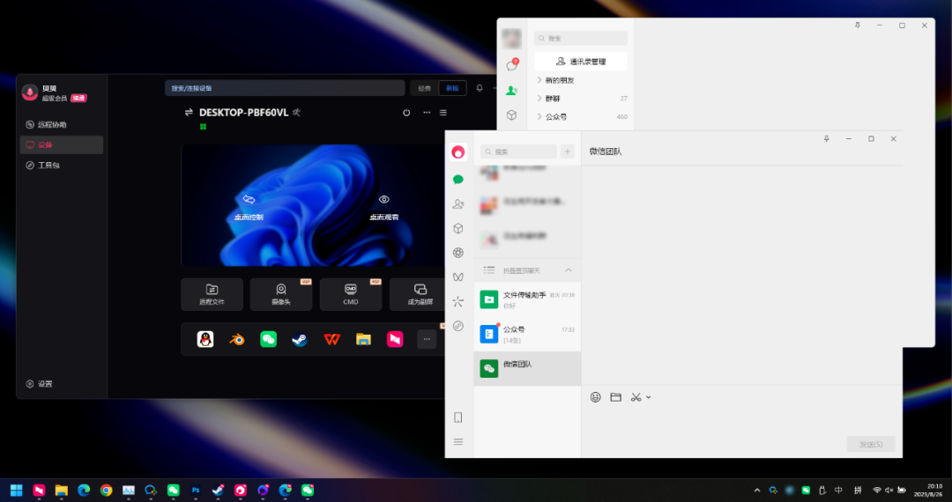Image resolution: width=952 pixels, height=502 pixels.
Task: Open chats icon with badge in back WeChat window
Action: pyautogui.click(x=512, y=65)
